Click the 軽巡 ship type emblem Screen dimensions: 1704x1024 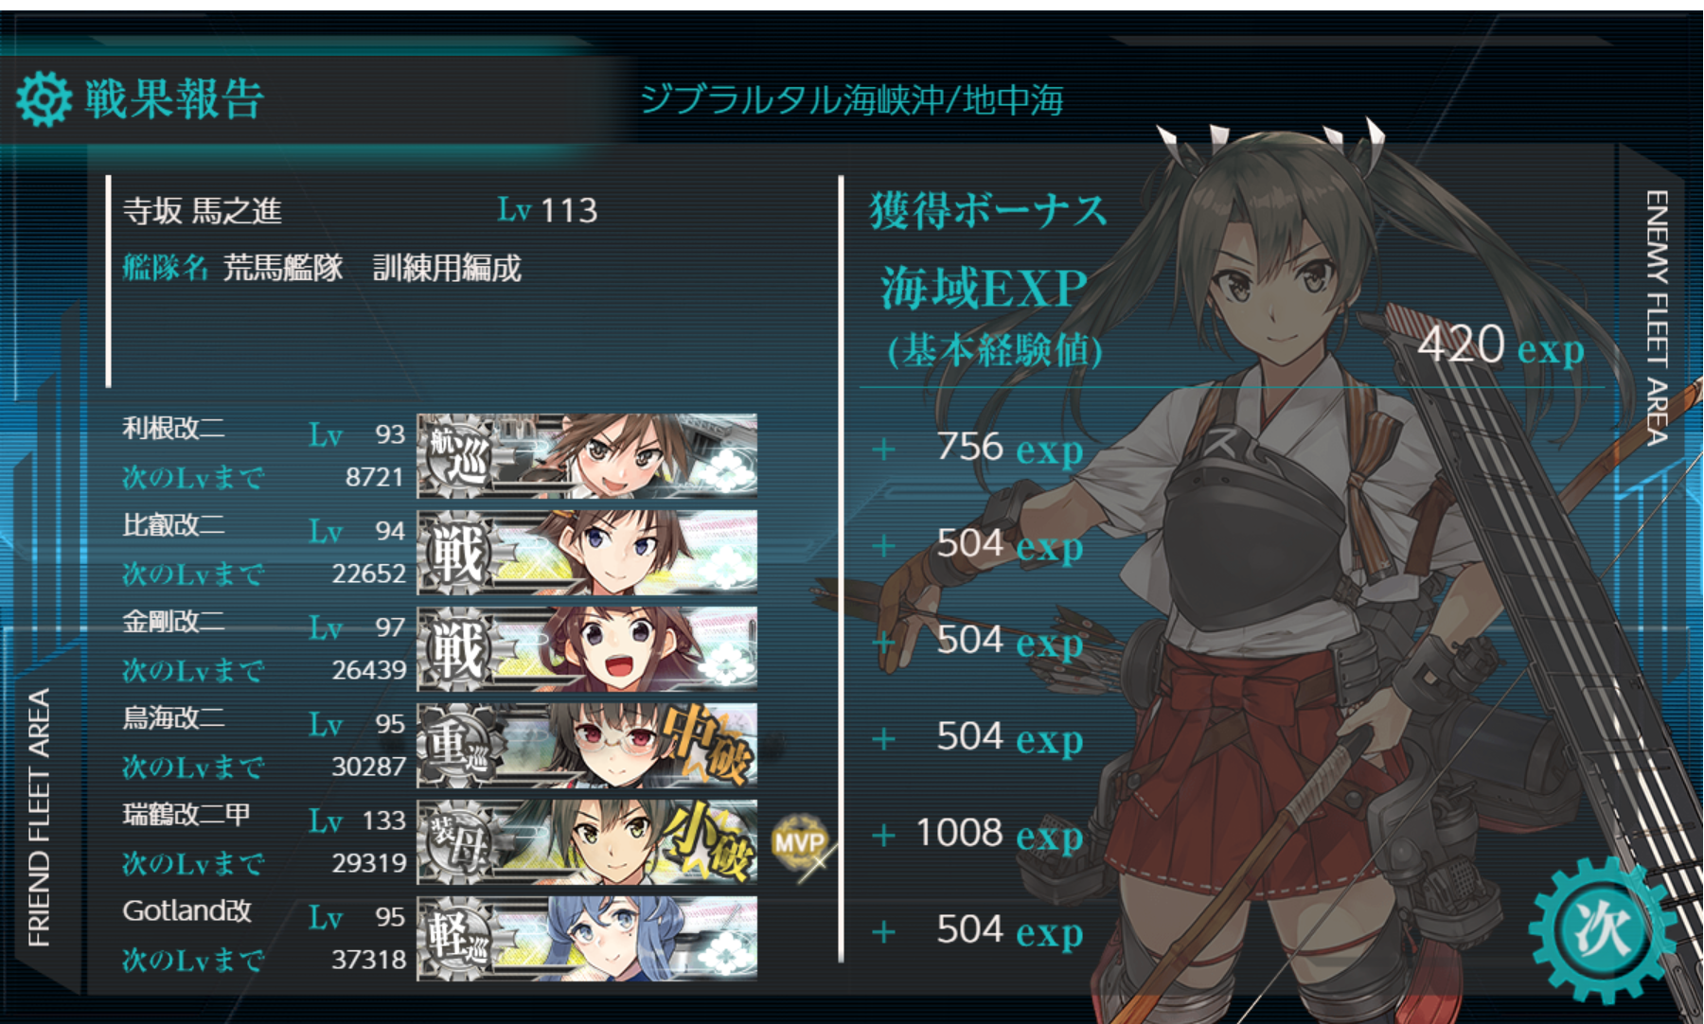pyautogui.click(x=458, y=938)
